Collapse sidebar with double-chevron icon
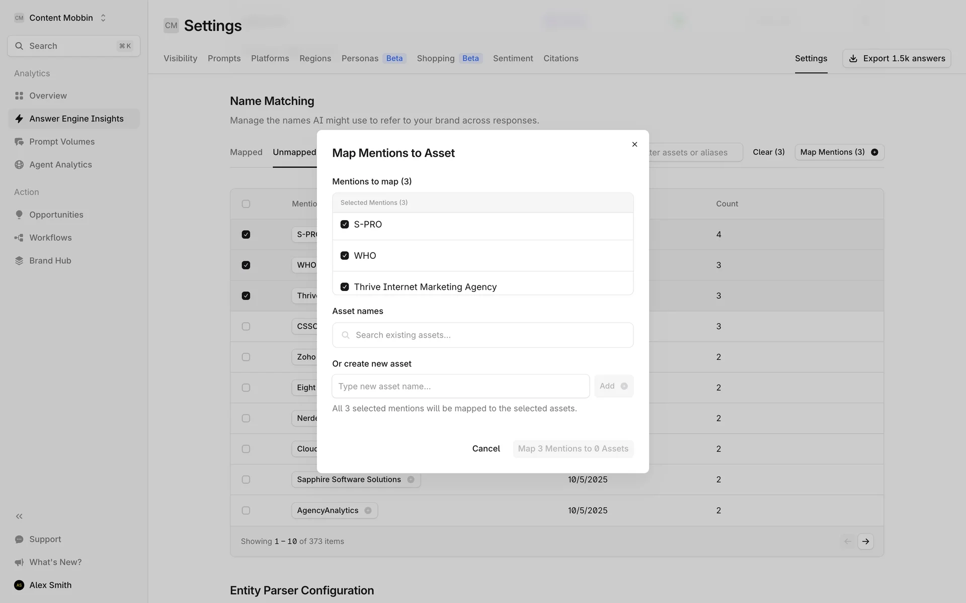Screen dimensions: 966x603 pyautogui.click(x=19, y=516)
